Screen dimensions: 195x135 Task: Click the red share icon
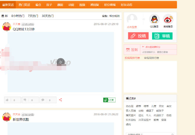[x=61, y=100]
